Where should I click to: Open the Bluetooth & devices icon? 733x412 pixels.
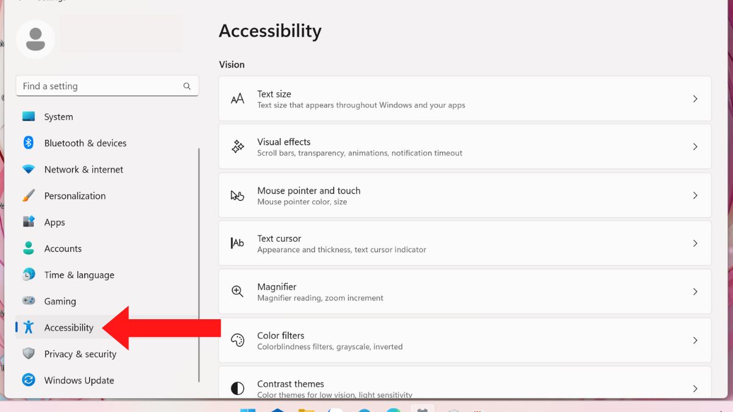tap(29, 143)
